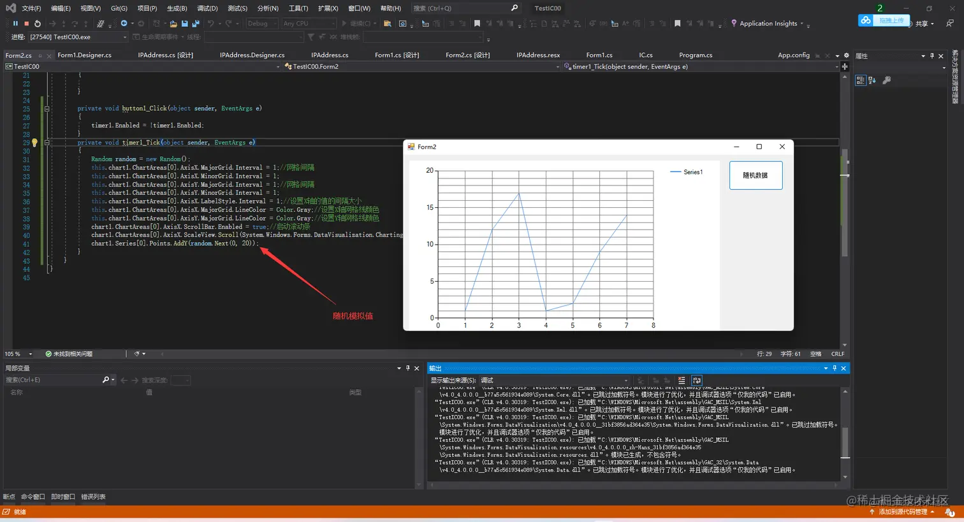Open the Application Insights lightbulb toolbar item

pos(768,24)
